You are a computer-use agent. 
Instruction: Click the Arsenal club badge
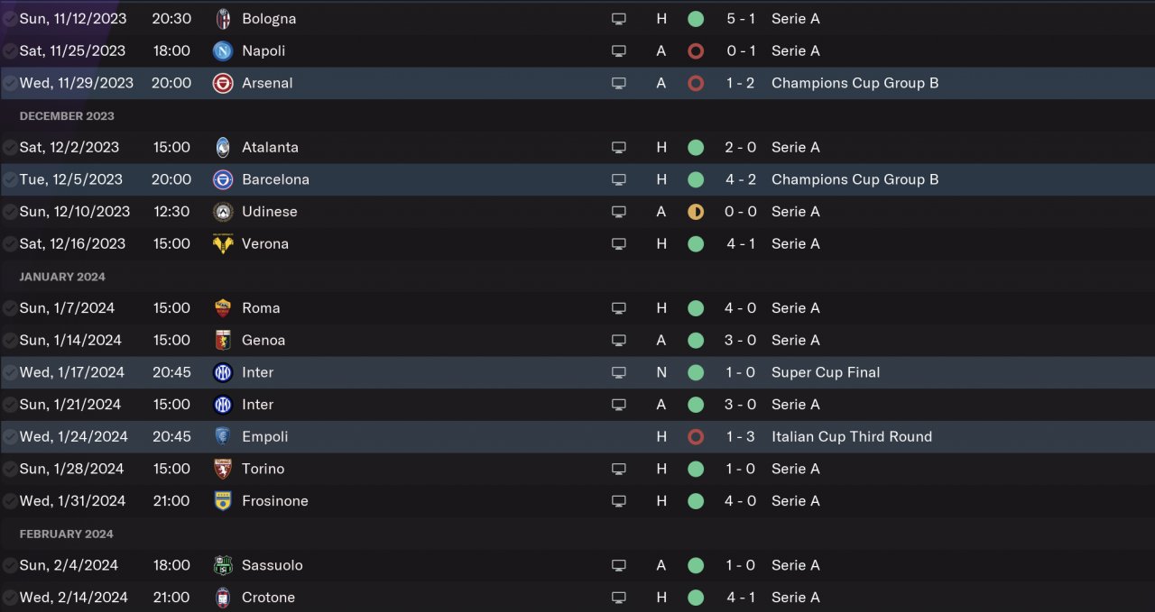[223, 84]
